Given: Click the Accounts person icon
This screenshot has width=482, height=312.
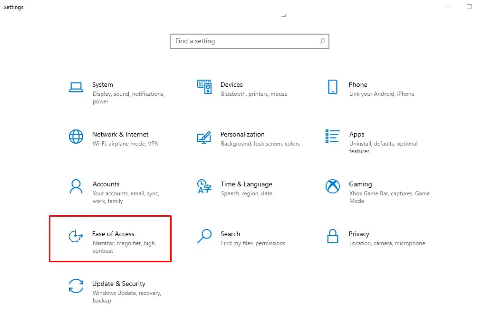Looking at the screenshot, I should click(76, 186).
